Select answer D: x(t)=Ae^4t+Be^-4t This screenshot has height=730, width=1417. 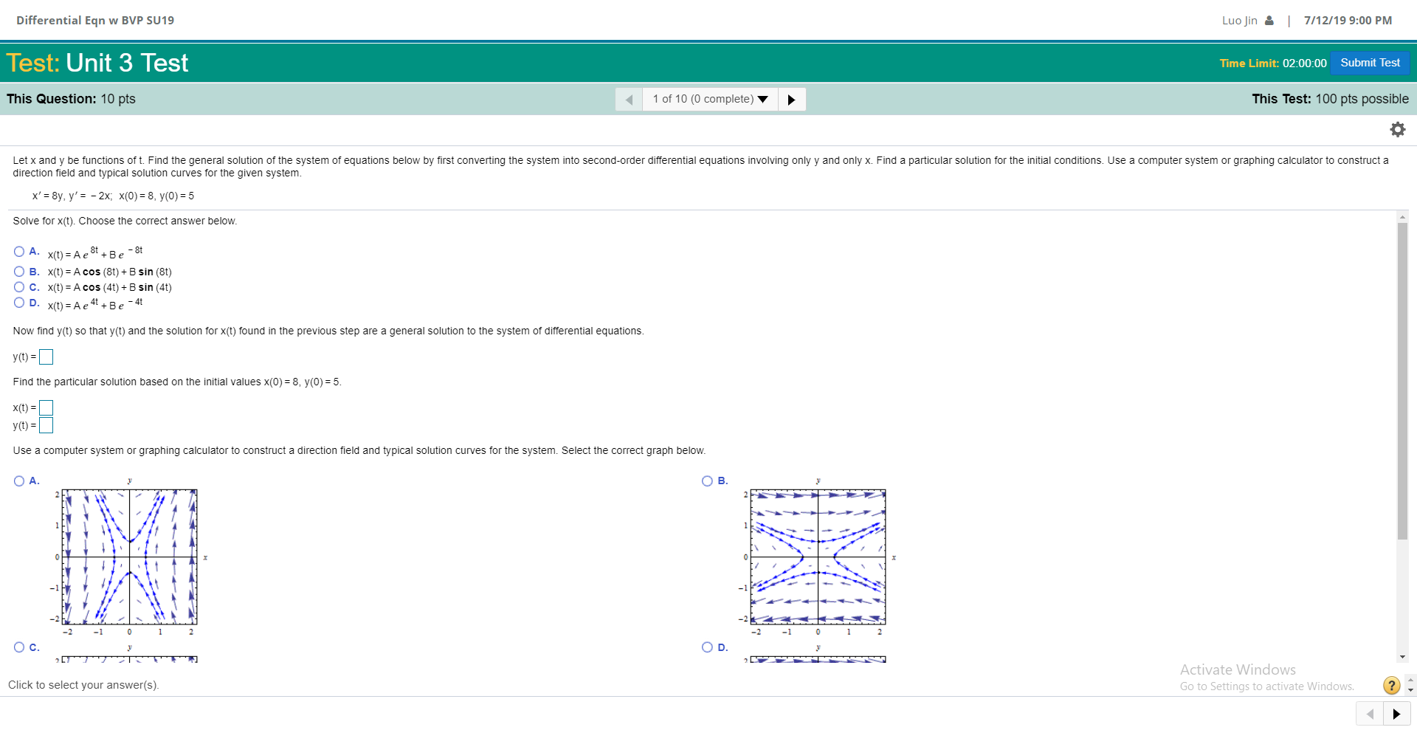(19, 303)
